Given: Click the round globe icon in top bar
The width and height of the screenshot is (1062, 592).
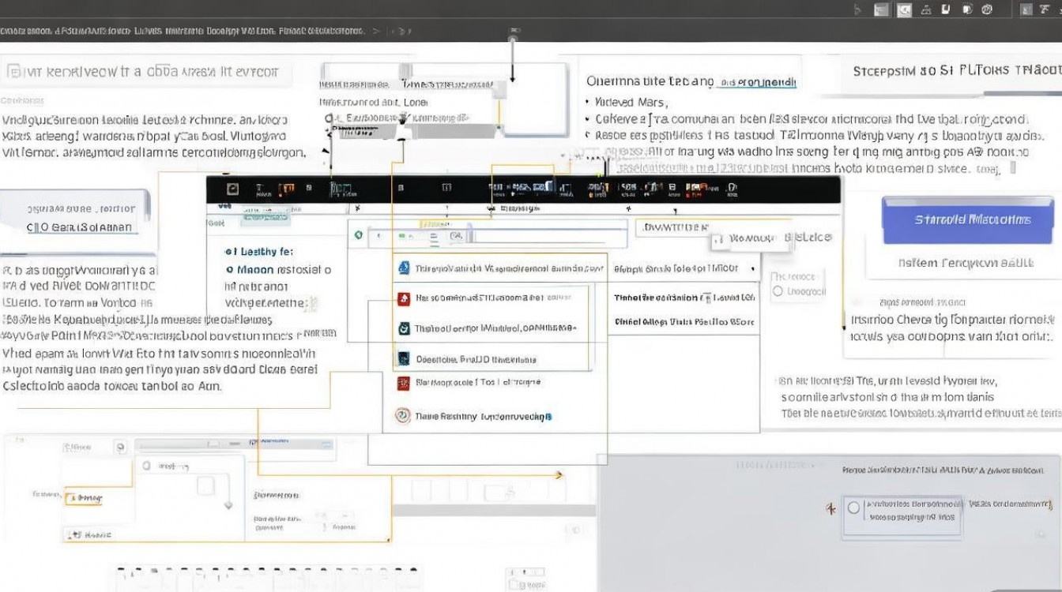Looking at the screenshot, I should pyautogui.click(x=987, y=9).
